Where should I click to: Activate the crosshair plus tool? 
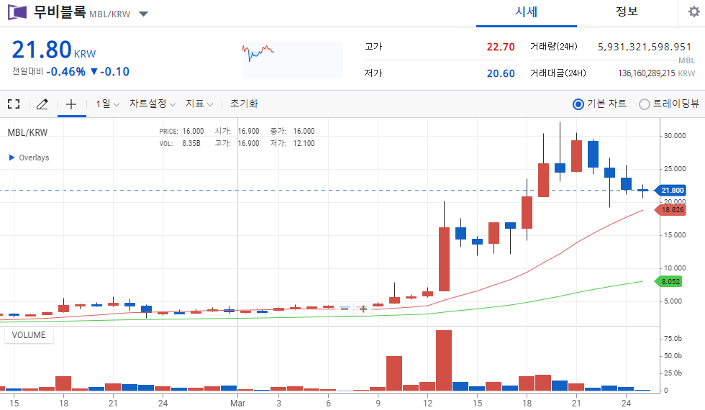tap(71, 104)
